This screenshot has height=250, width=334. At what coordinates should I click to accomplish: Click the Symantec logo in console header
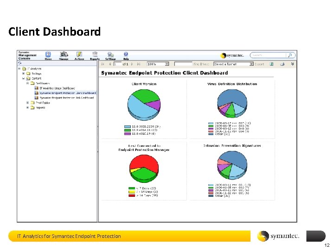tap(232, 56)
